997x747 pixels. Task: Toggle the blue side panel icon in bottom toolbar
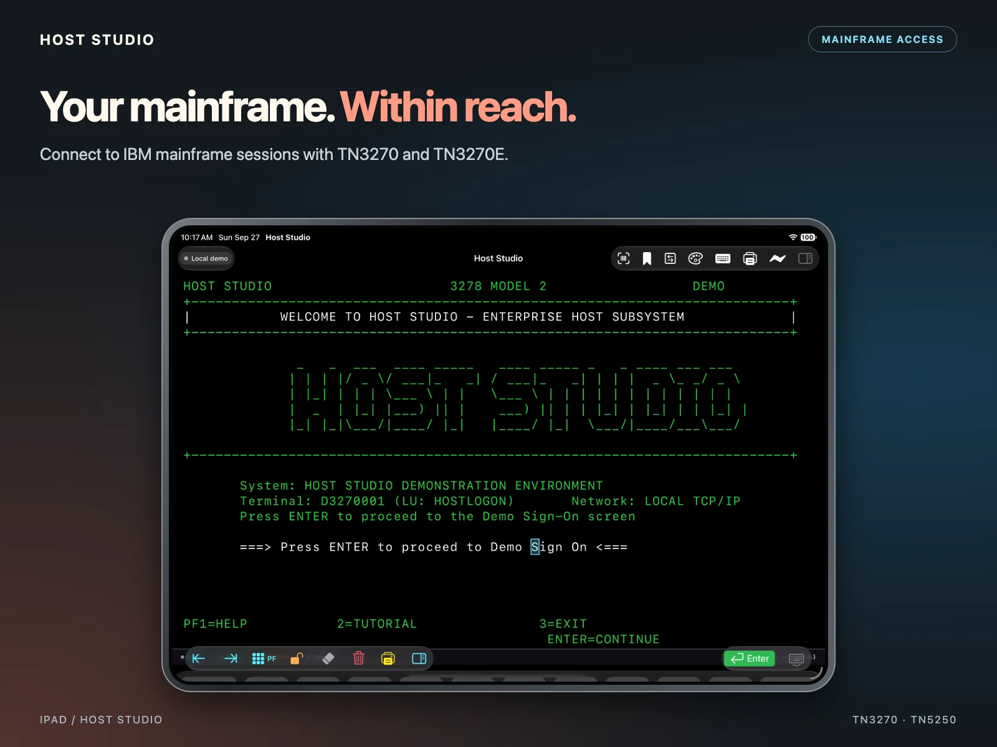419,659
